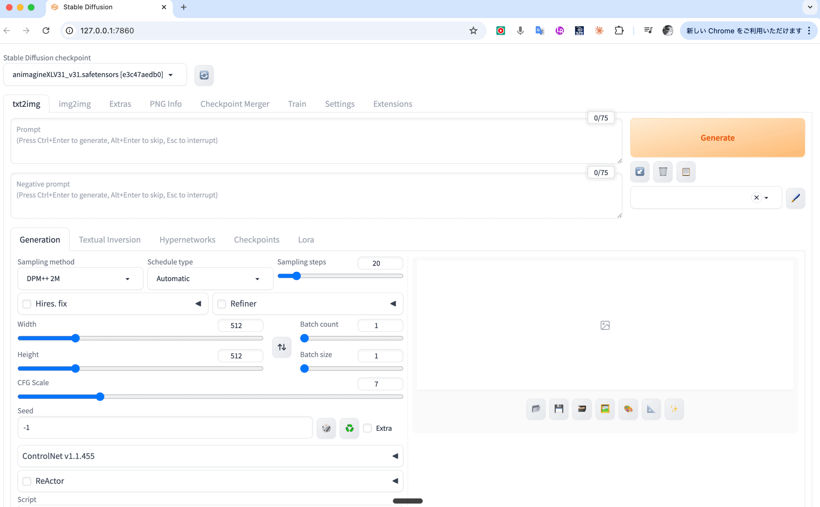This screenshot has width=820, height=507.
Task: Expand the ControlNet v1.1.455 section
Action: point(210,456)
